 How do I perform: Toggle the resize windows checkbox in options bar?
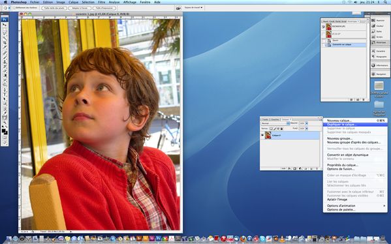pyautogui.click(x=14, y=8)
